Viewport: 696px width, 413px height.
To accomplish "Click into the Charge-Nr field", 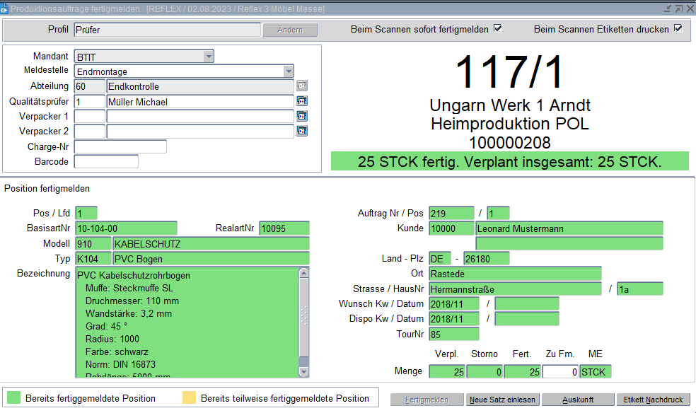I will [x=120, y=146].
